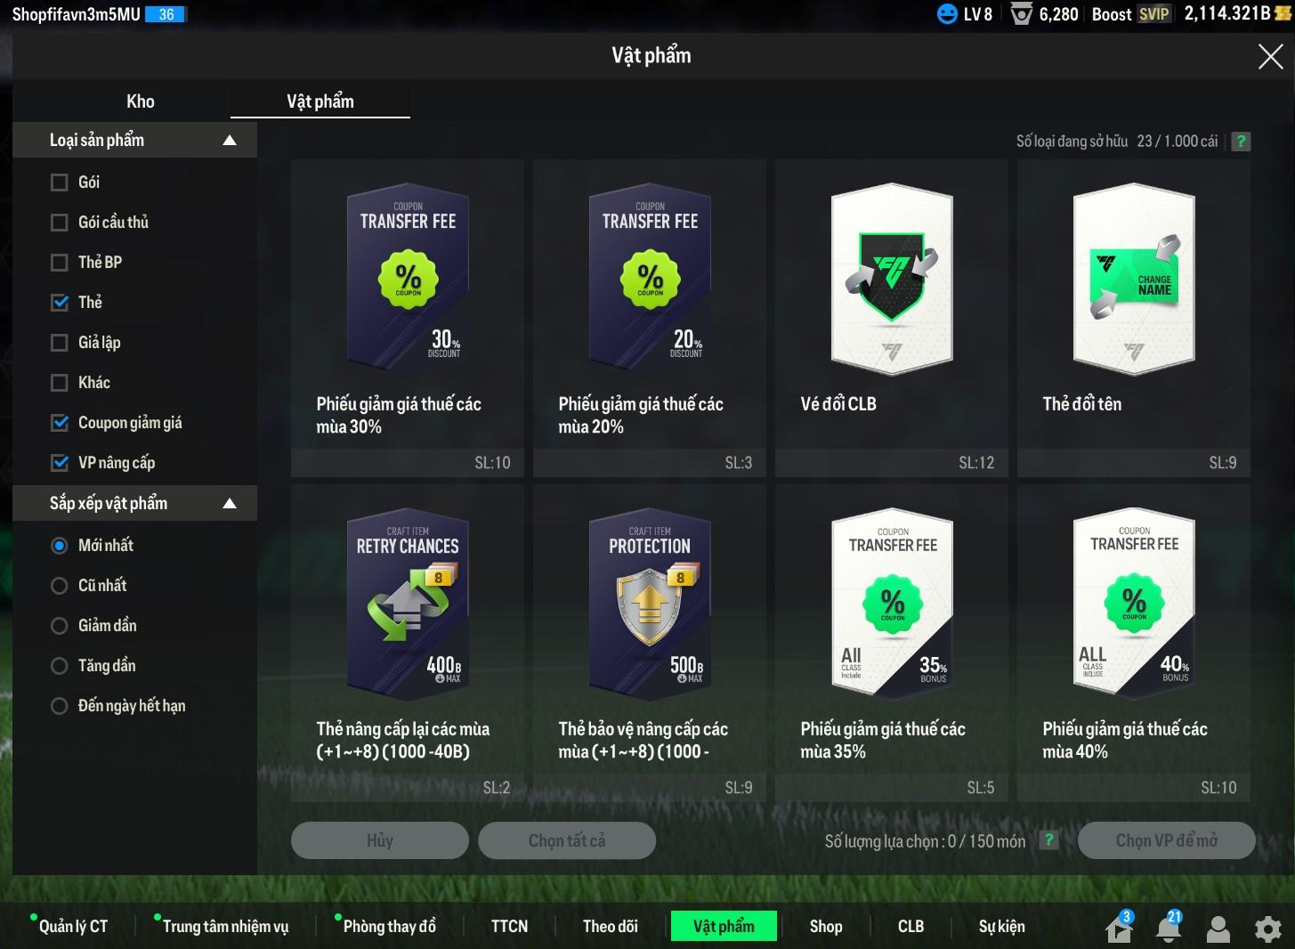Uncheck the Coupon giảm giá filter
The height and width of the screenshot is (949, 1295).
60,423
